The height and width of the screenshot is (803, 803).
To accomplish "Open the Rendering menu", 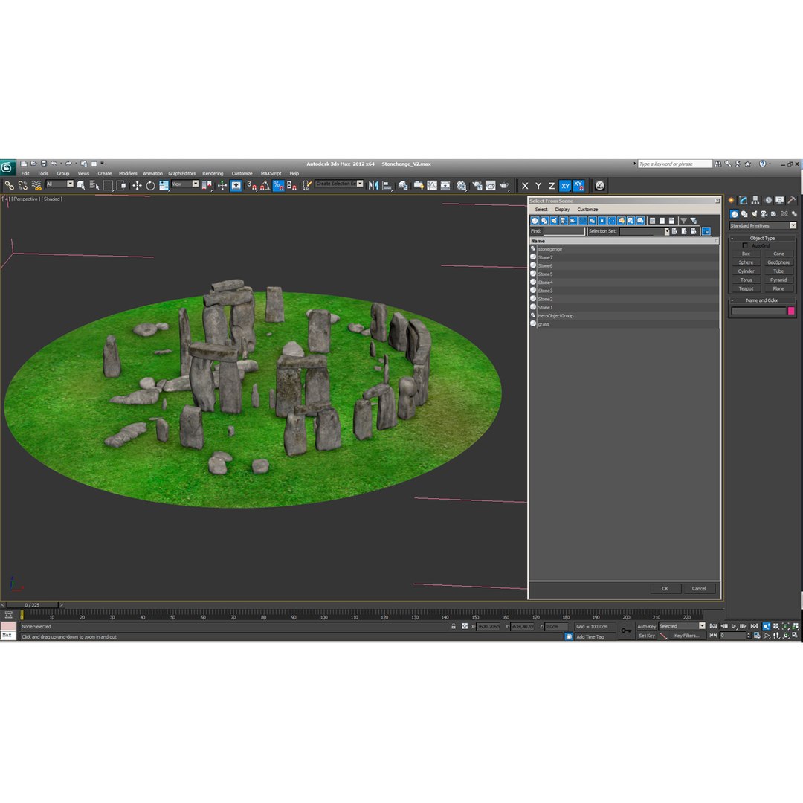I will point(213,173).
